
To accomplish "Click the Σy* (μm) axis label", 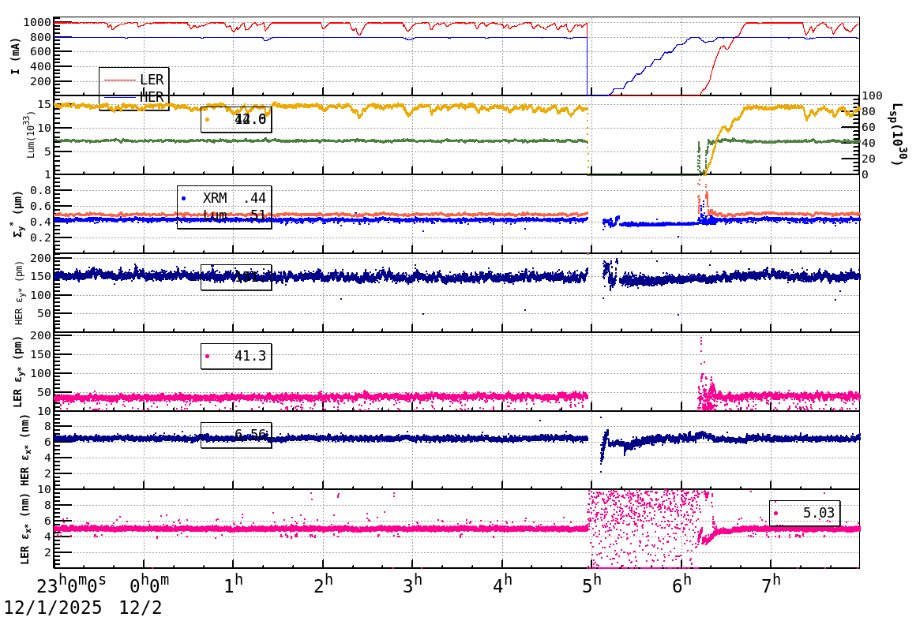I will click(19, 214).
